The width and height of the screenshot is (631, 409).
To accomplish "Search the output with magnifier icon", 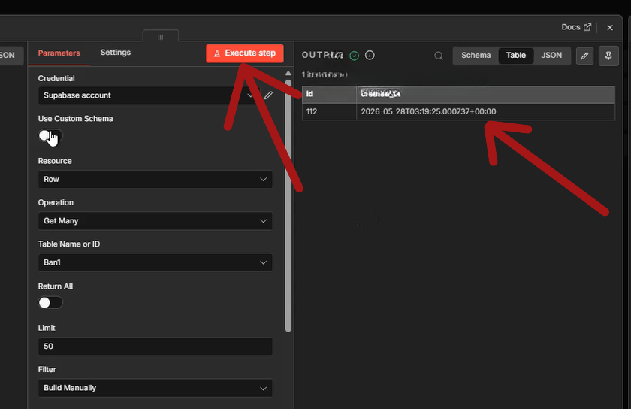I will click(x=439, y=56).
